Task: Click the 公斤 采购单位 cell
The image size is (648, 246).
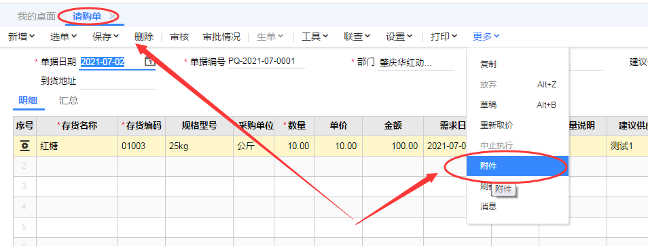Action: pos(254,146)
